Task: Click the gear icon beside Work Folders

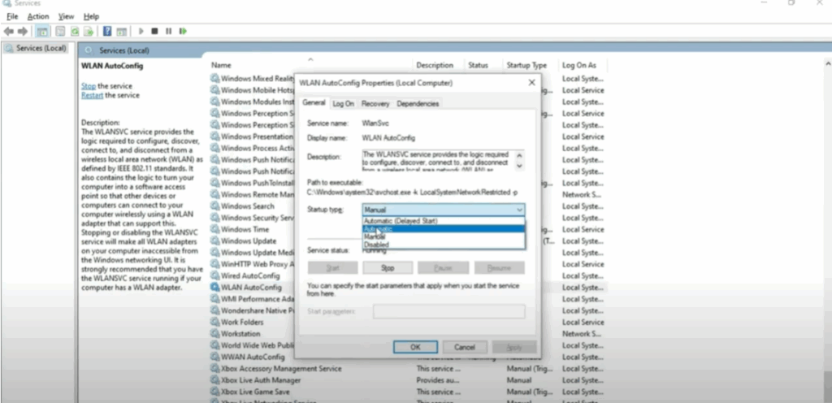Action: [214, 323]
